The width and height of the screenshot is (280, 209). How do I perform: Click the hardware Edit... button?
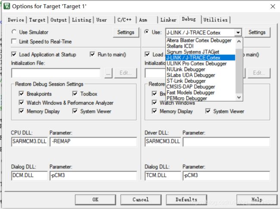coord(259,73)
